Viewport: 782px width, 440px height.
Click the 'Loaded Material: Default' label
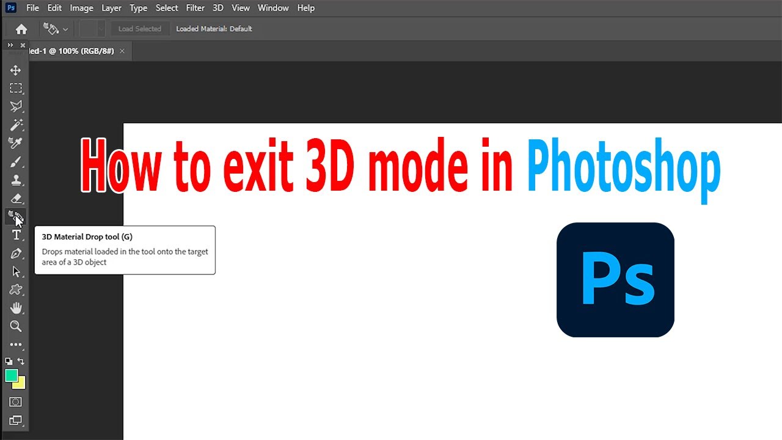pyautogui.click(x=214, y=29)
